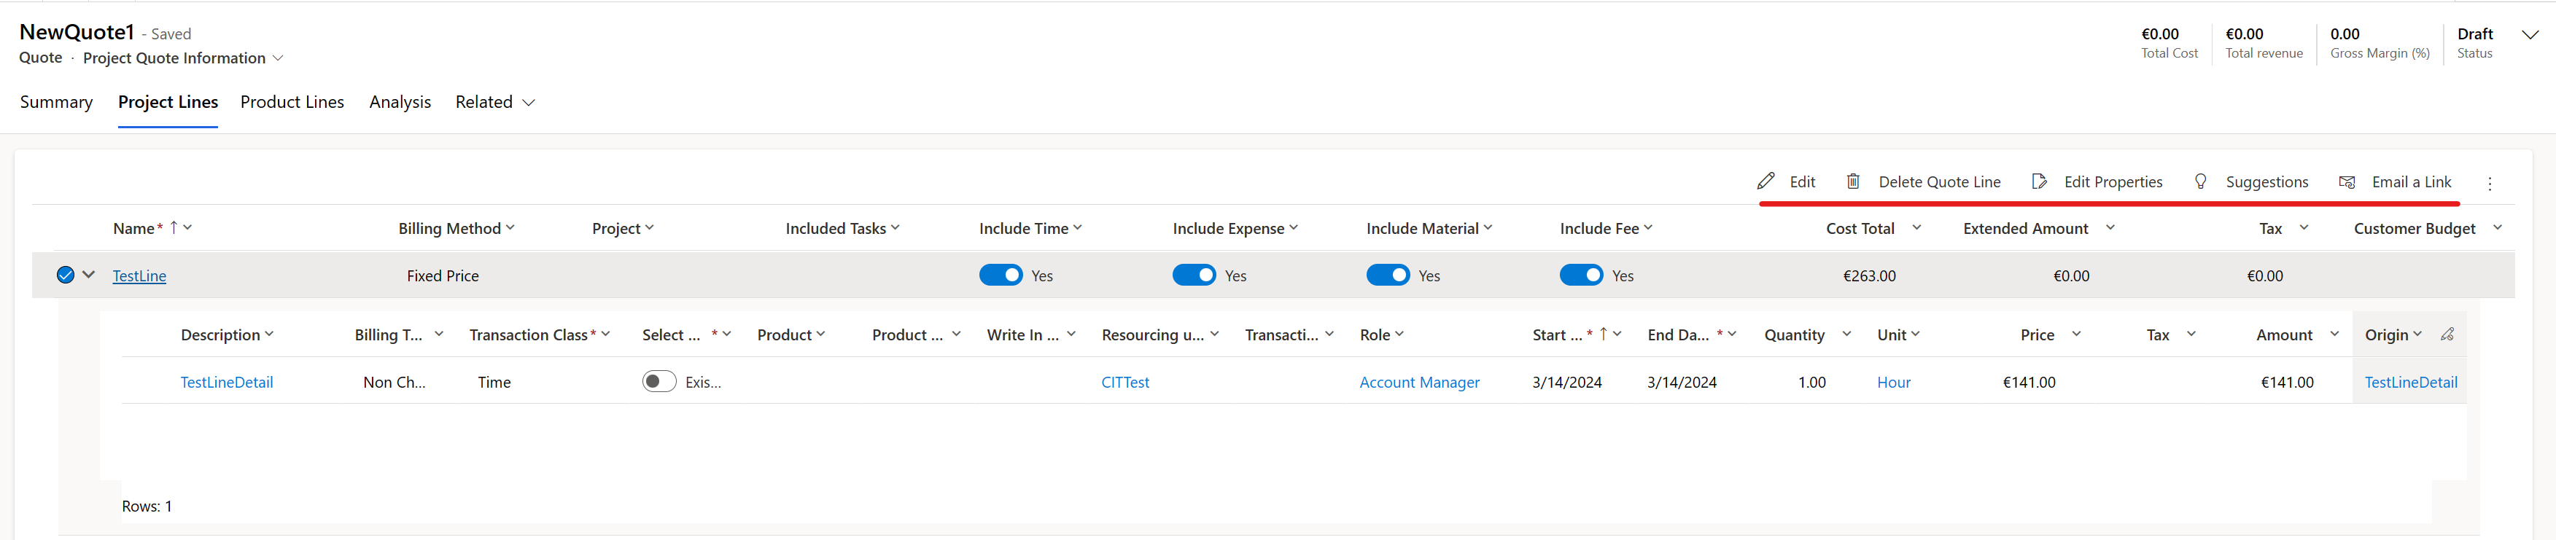This screenshot has height=540, width=2556.
Task: Toggle Include Time switch off
Action: 1001,275
